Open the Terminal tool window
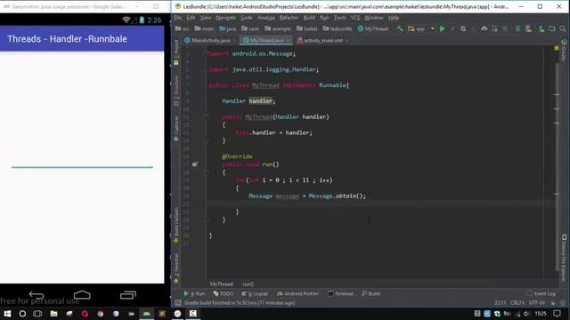The image size is (570, 320). pyautogui.click(x=340, y=293)
